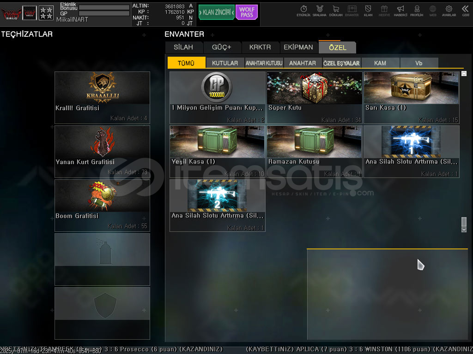The width and height of the screenshot is (473, 354).
Task: Select the Sarı Kasa (1) item
Action: click(412, 98)
